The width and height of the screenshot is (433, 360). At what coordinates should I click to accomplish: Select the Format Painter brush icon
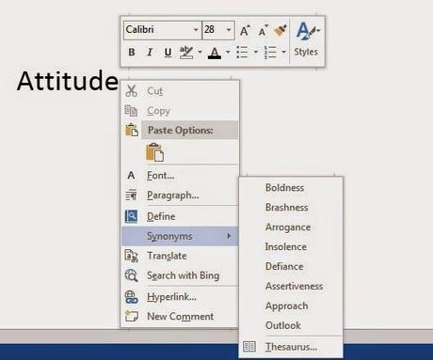pos(281,30)
